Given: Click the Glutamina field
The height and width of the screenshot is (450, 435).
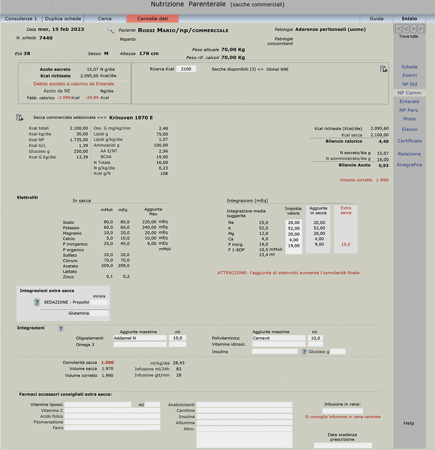Looking at the screenshot, I should (x=99, y=314).
